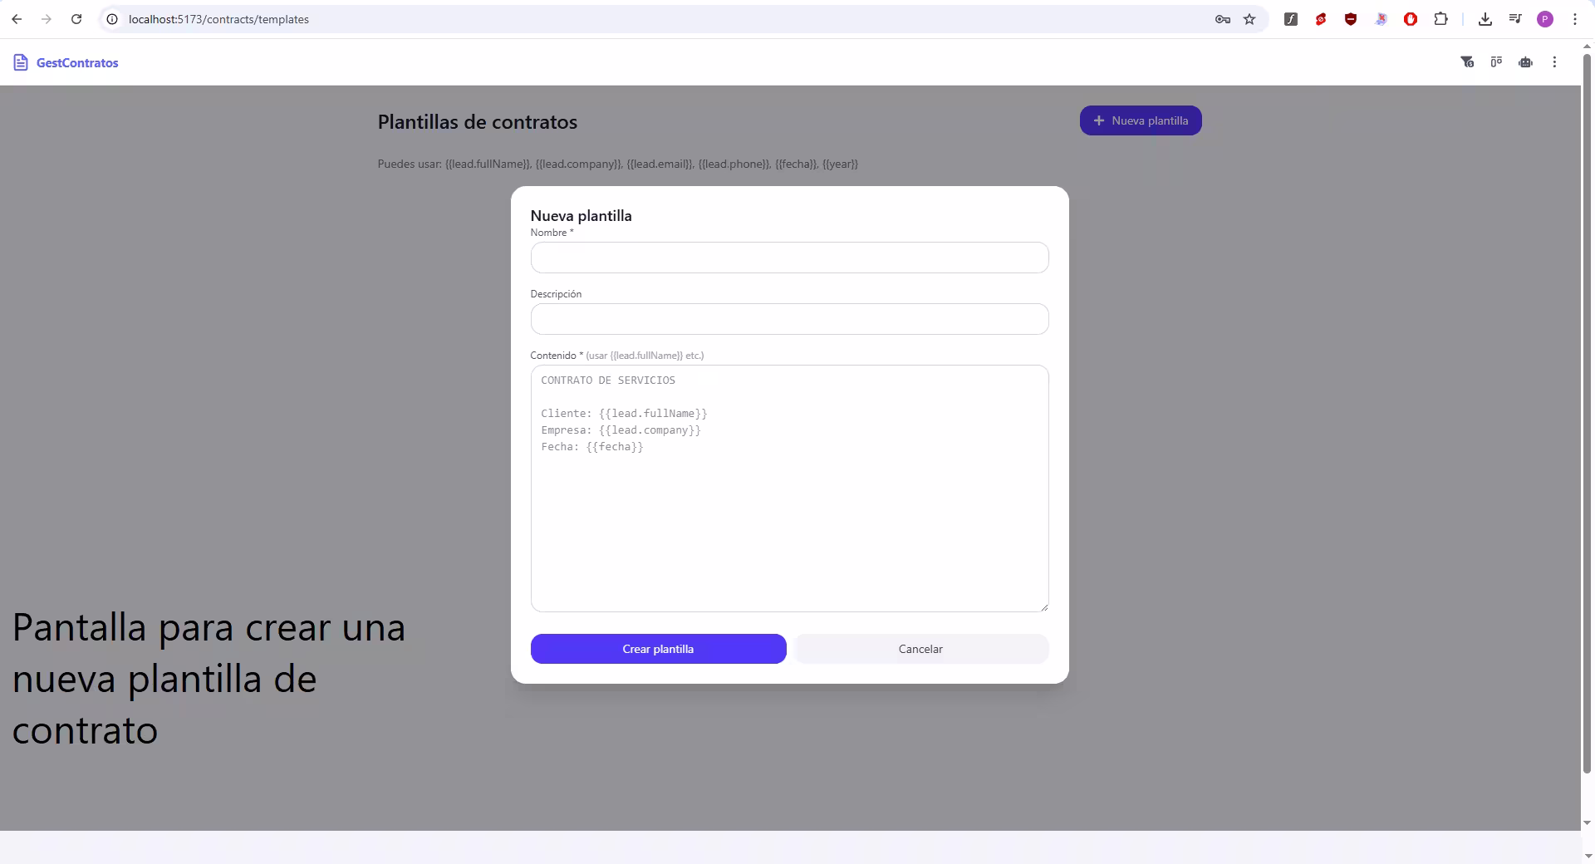The image size is (1595, 864).
Task: Click the media playlist control icon
Action: point(1514,18)
